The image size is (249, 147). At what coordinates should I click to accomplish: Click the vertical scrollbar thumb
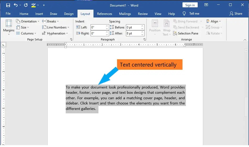pyautogui.click(x=246, y=107)
